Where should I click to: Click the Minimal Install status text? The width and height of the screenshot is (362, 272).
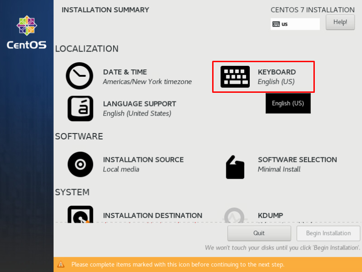(x=279, y=169)
